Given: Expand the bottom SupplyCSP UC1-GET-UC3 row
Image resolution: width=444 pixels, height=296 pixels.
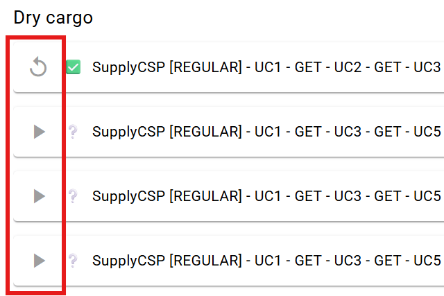Looking at the screenshot, I should pyautogui.click(x=229, y=261).
